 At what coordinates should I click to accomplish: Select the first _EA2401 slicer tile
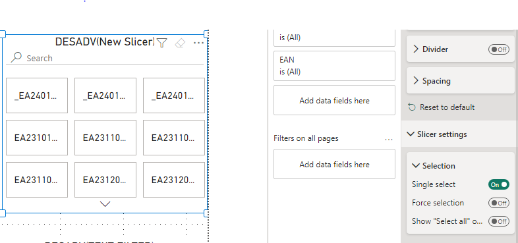coord(37,95)
